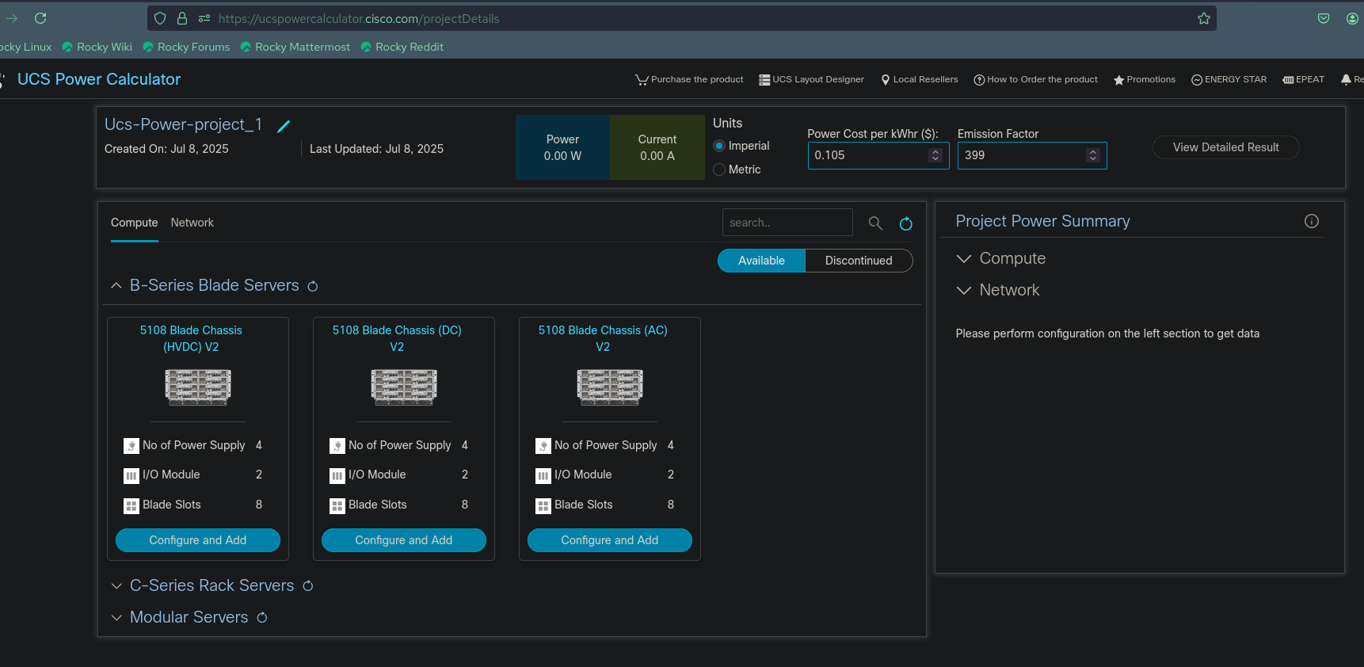This screenshot has width=1364, height=667.
Task: Show Available products
Action: (x=761, y=261)
